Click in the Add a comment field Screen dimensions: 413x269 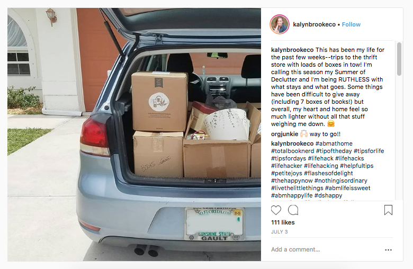click(x=327, y=249)
